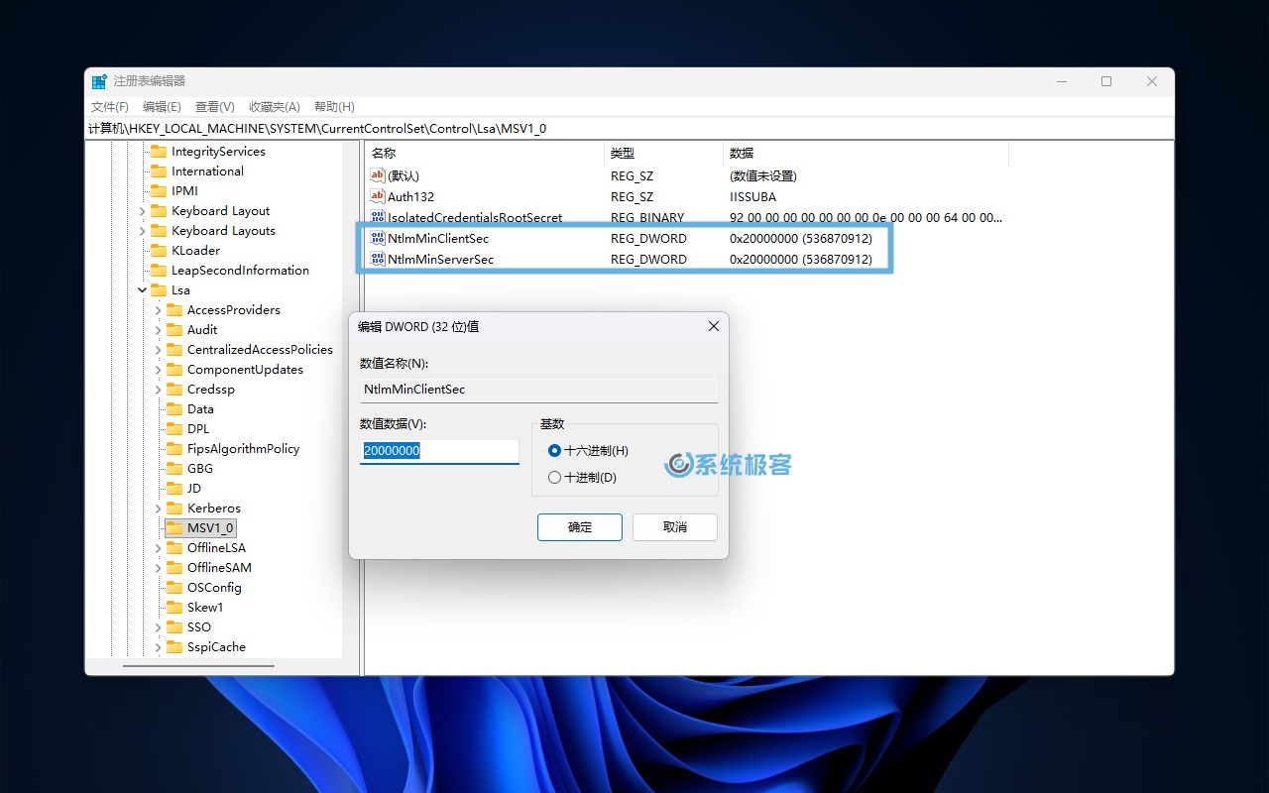Screen dimensions: 1269x793
Task: Click the DWORD icon of NtlmMinServerSec
Action: 377,259
